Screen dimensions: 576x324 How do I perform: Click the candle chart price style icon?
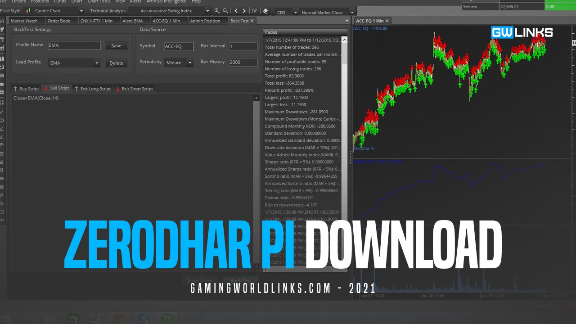[28, 11]
